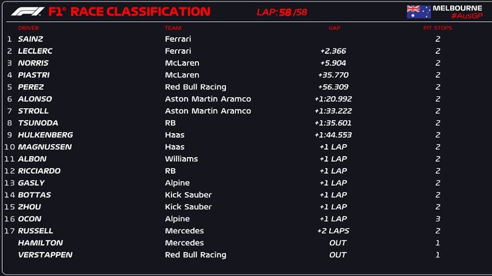Click OCON's pit stops count 3
The width and height of the screenshot is (492, 276).
click(x=437, y=219)
